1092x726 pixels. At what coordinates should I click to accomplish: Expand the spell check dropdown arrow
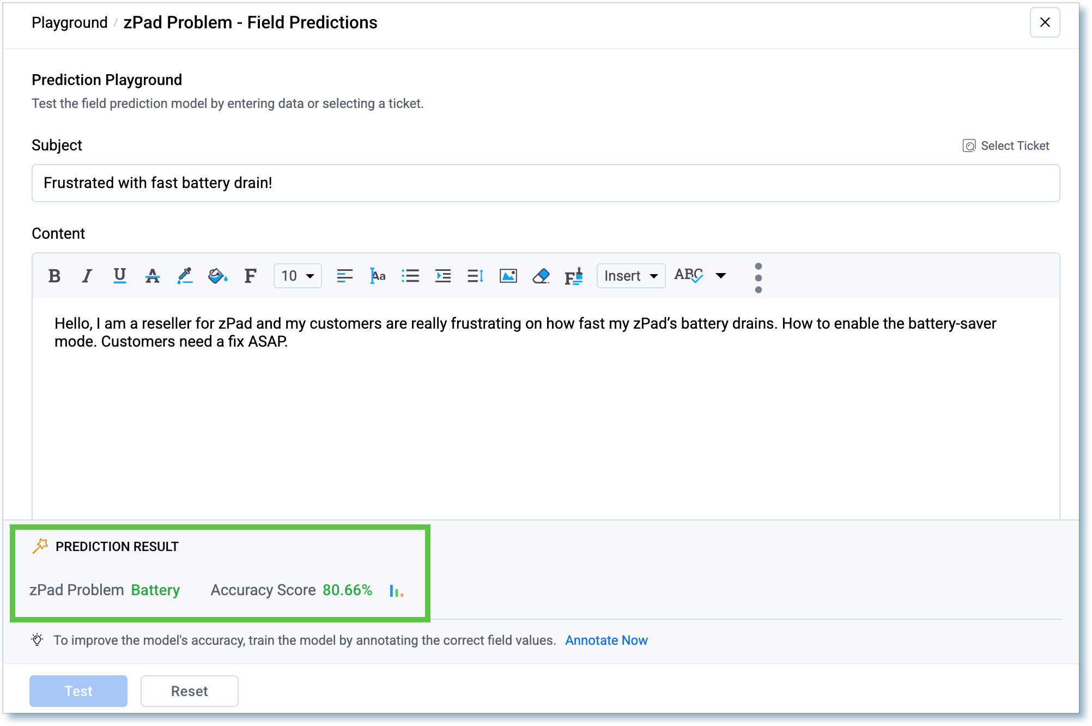tap(721, 276)
